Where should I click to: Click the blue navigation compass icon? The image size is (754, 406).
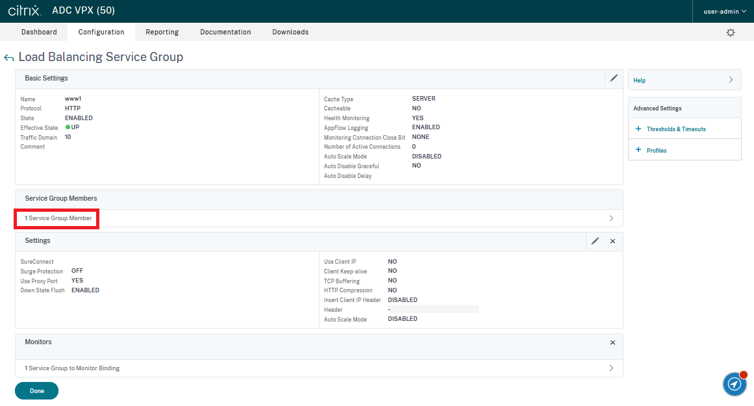pos(735,384)
